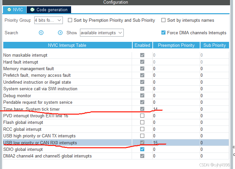Toggle Time base: System tick timer checkbox
The height and width of the screenshot is (169, 235).
tap(142, 109)
